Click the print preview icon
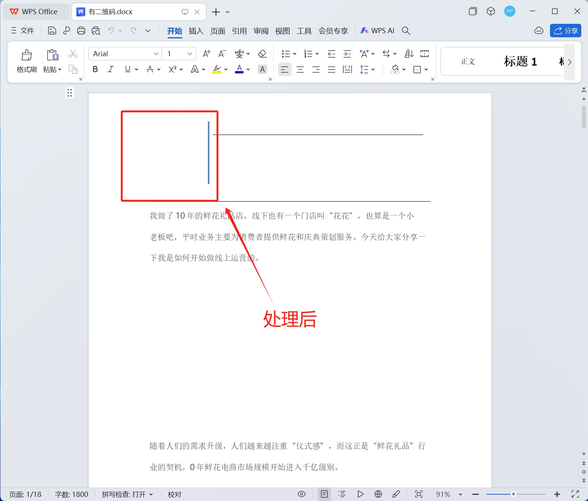The width and height of the screenshot is (588, 501). tap(96, 31)
